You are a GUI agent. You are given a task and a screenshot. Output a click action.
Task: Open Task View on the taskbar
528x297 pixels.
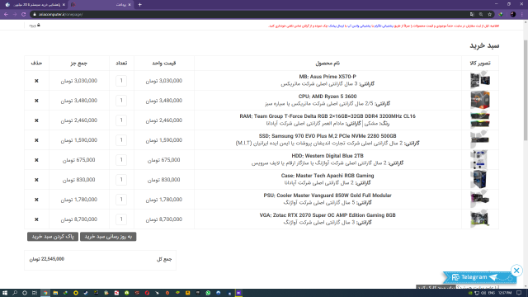(35, 293)
